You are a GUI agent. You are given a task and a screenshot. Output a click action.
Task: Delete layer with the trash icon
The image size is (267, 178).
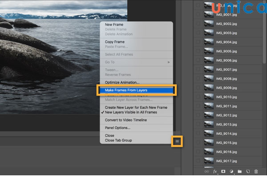pos(255,171)
